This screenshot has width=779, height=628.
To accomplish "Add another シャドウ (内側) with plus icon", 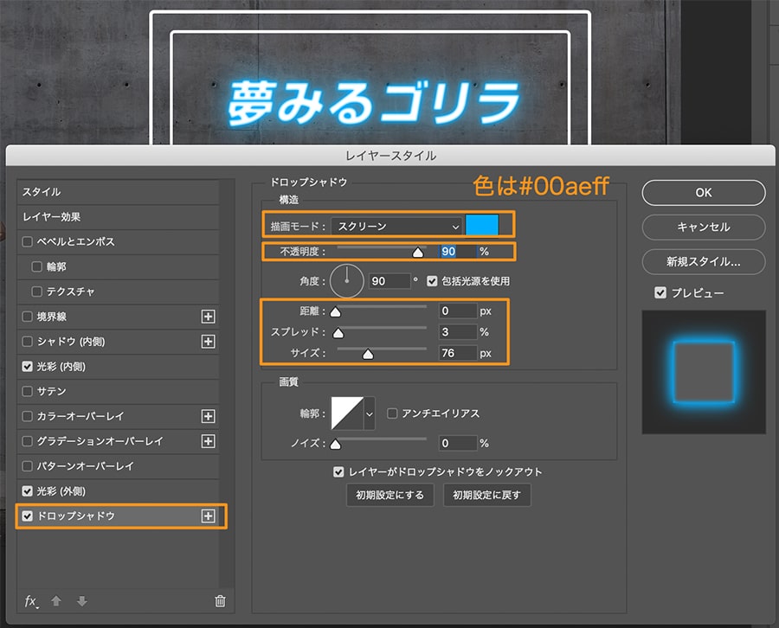I will coord(208,341).
